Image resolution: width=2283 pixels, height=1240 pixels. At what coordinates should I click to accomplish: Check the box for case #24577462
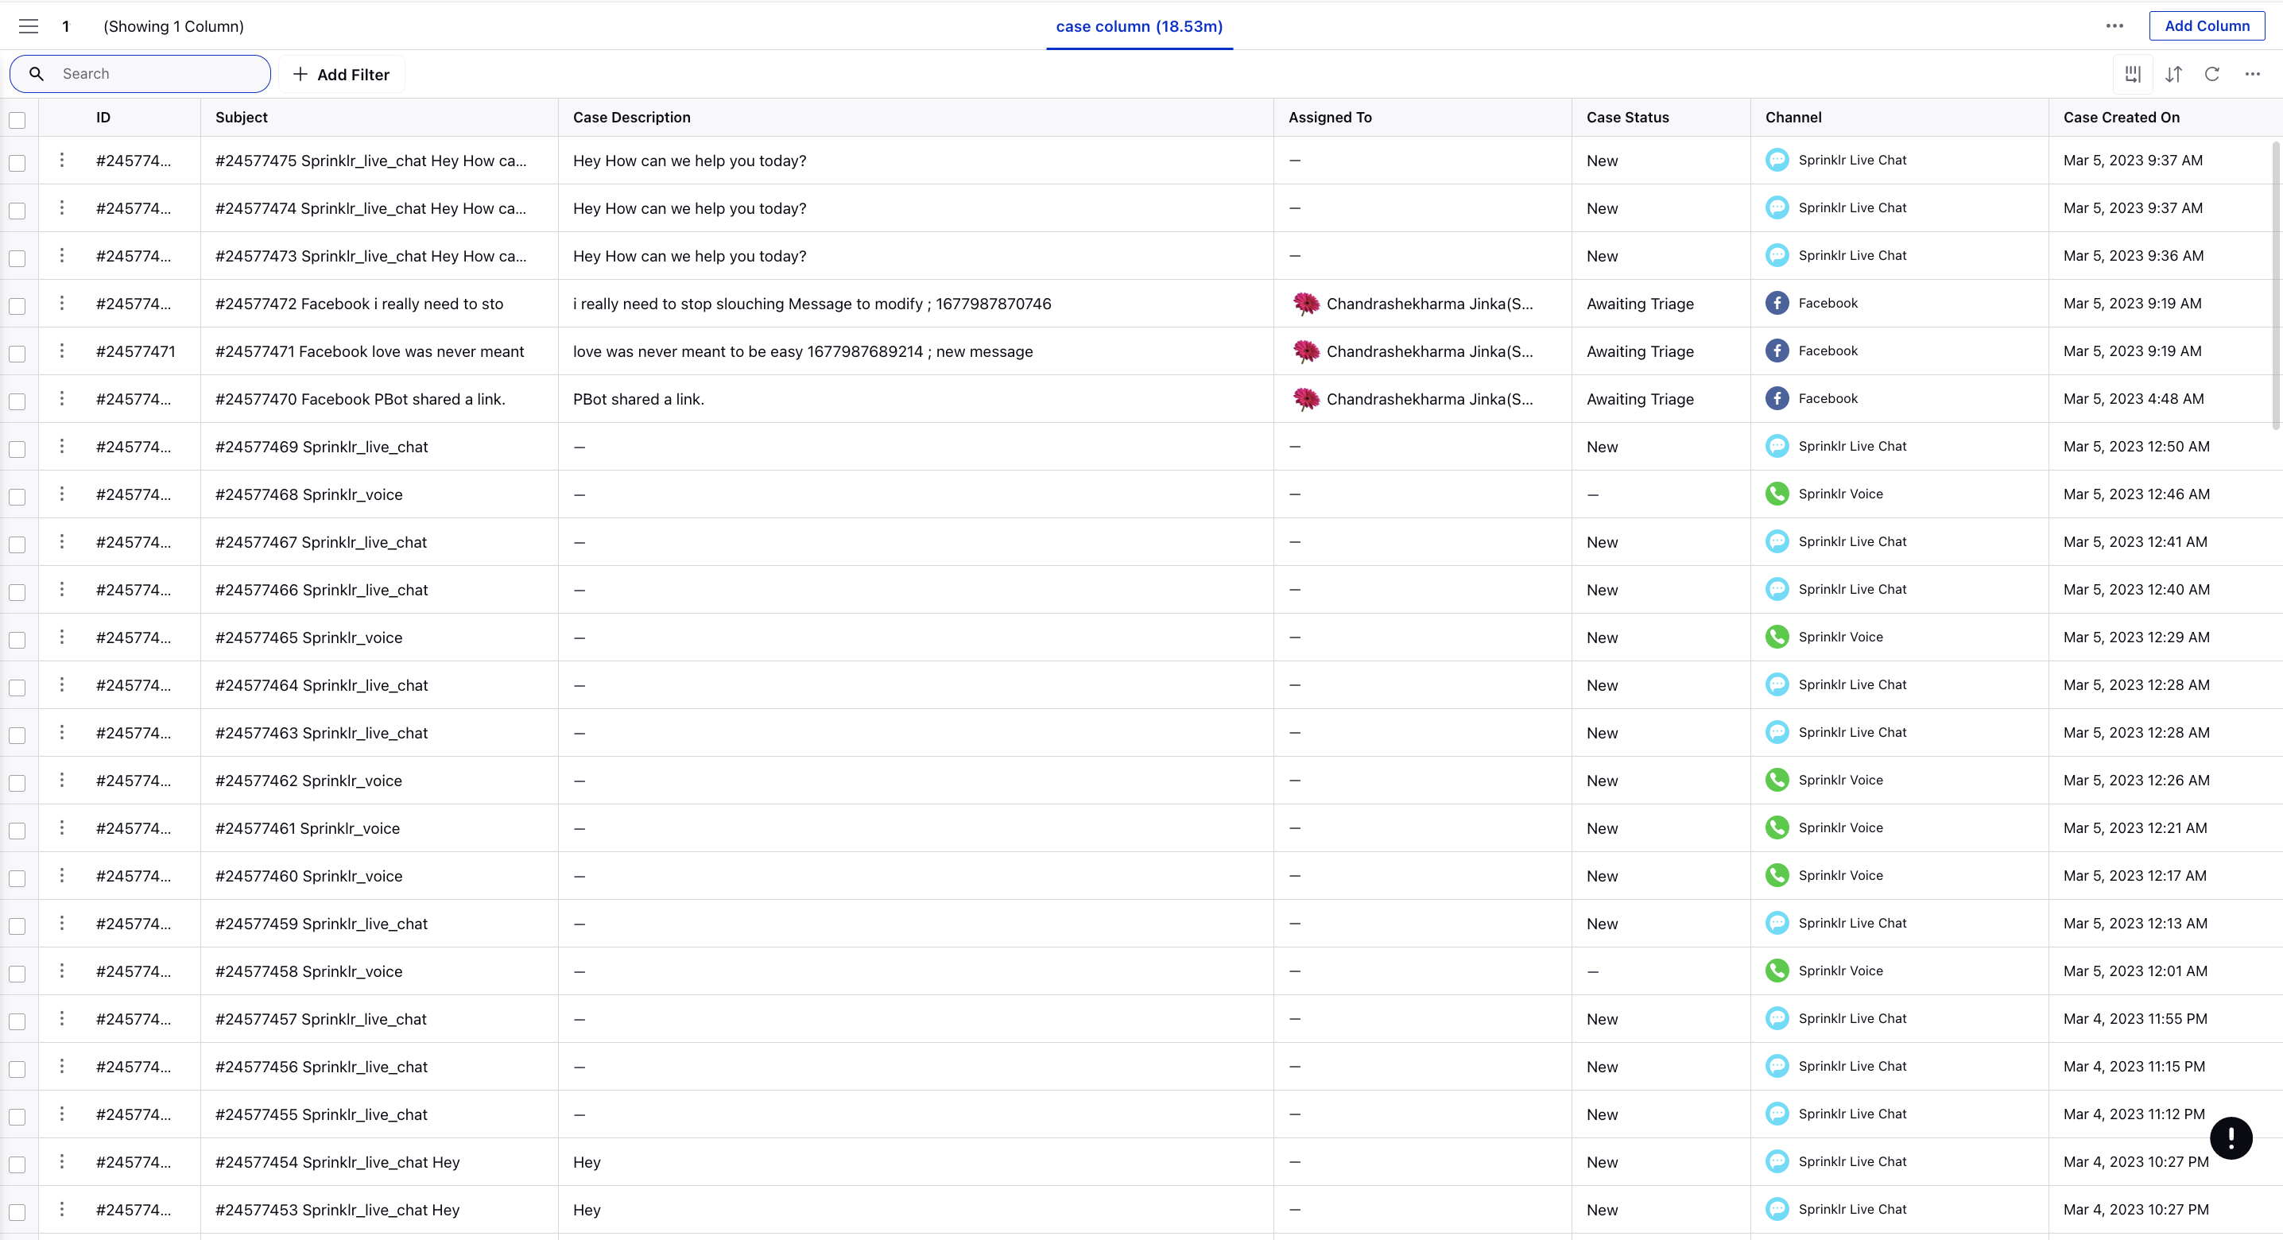(17, 783)
